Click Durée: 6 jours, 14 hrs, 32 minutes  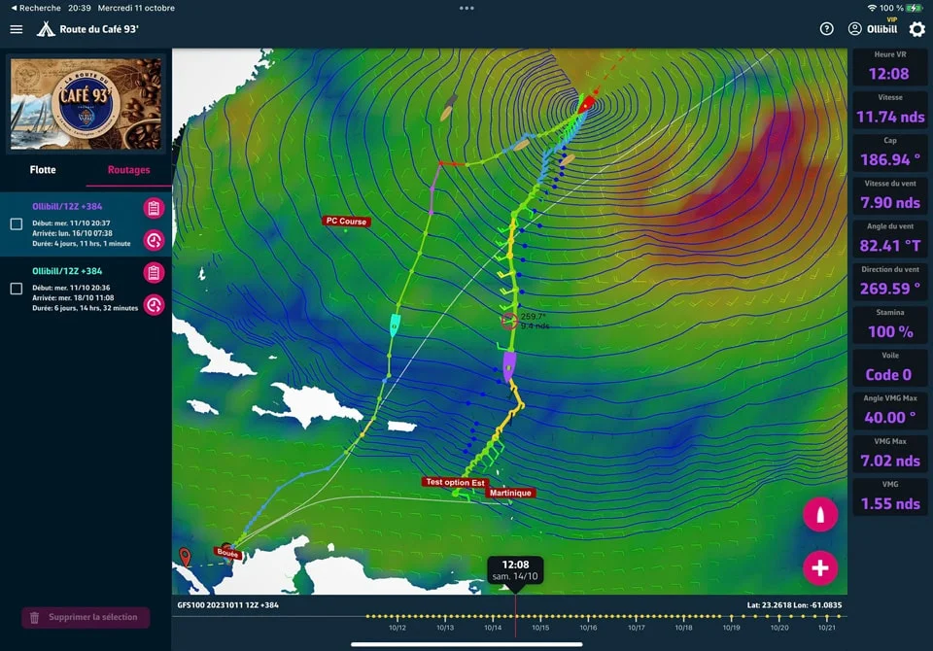click(86, 308)
